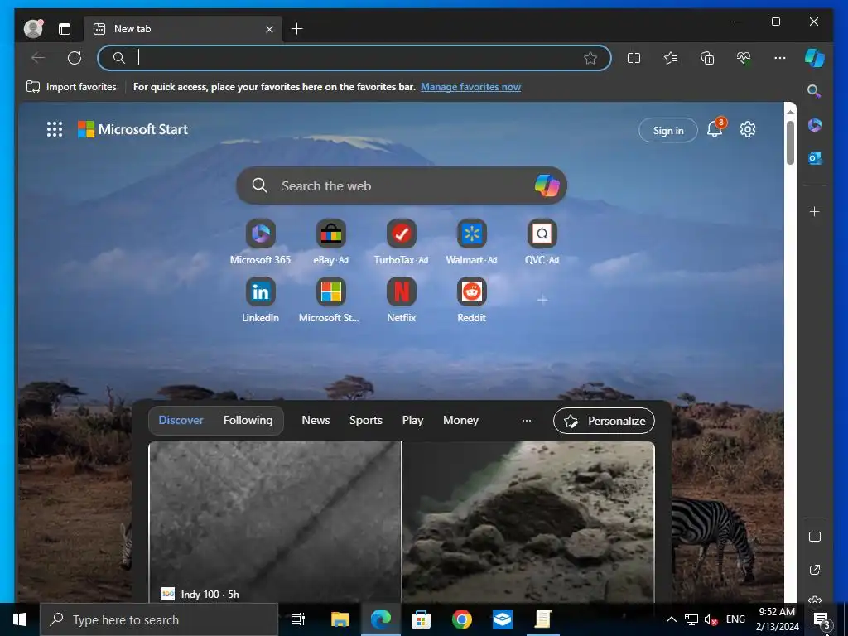Open split screen view

coord(634,58)
